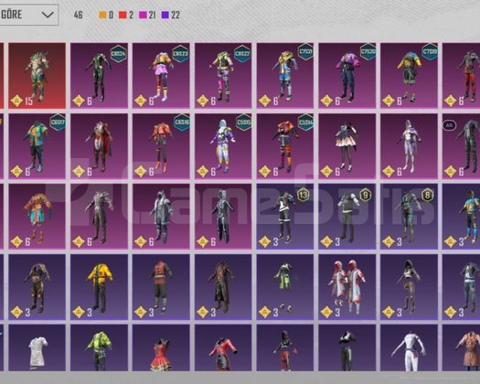Select the orange-brown tunic outfit

[461, 348]
